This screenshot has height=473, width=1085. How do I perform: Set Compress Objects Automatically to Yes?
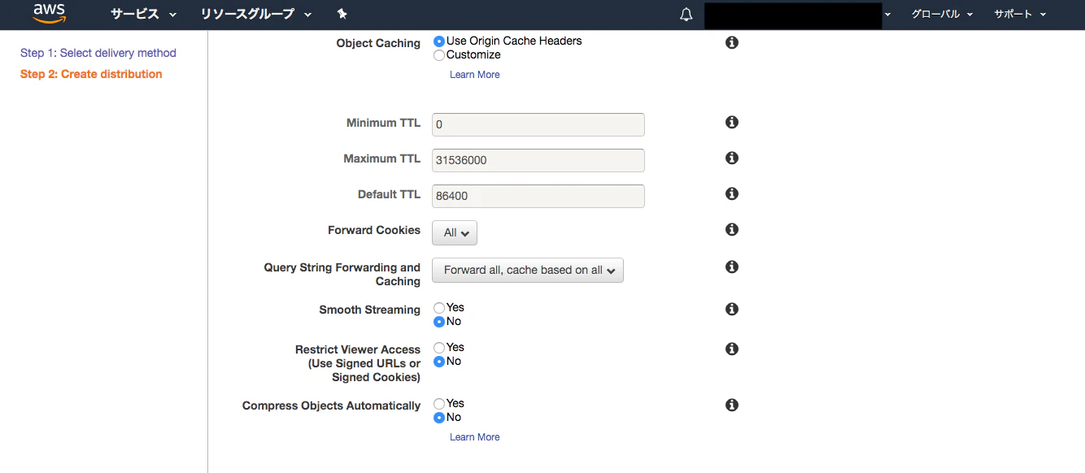(439, 403)
